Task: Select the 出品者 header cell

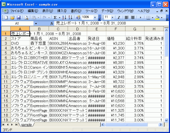Action: pos(78,38)
